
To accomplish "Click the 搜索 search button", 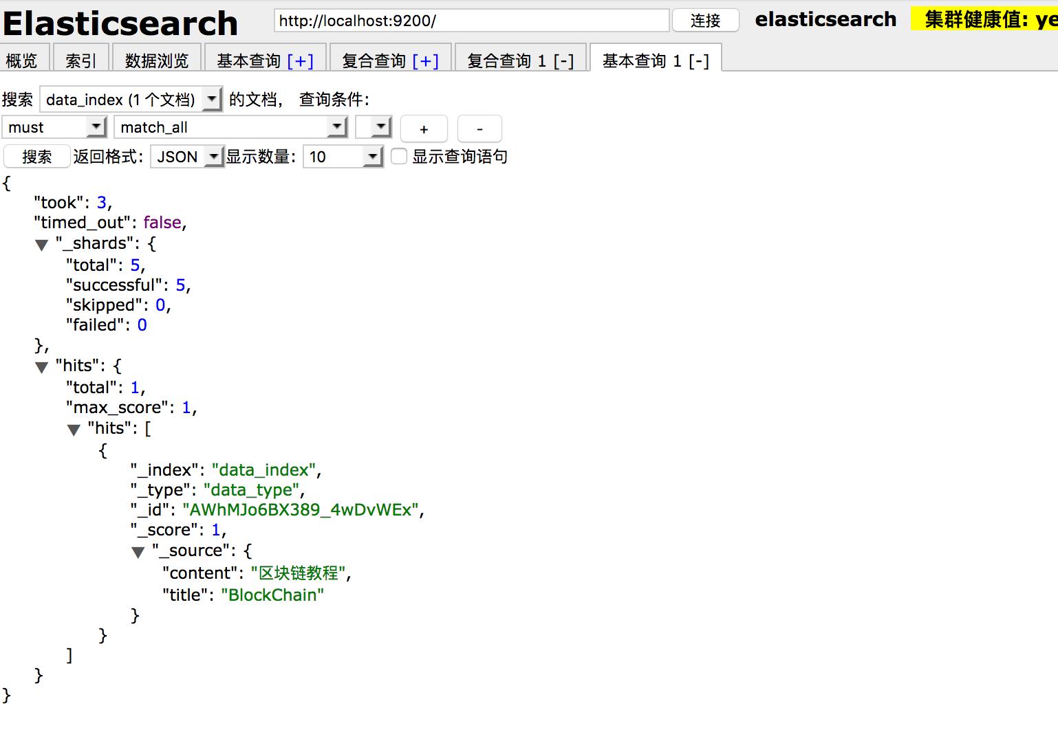I will [37, 157].
